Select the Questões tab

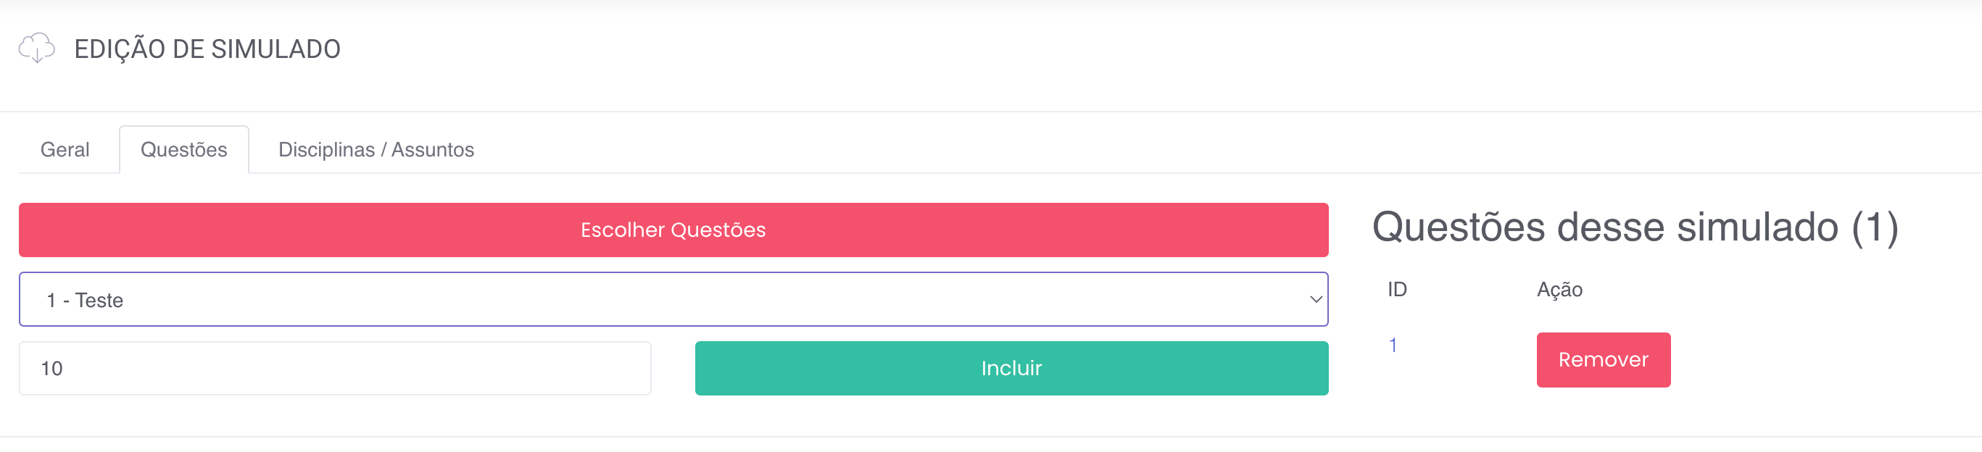tap(184, 149)
